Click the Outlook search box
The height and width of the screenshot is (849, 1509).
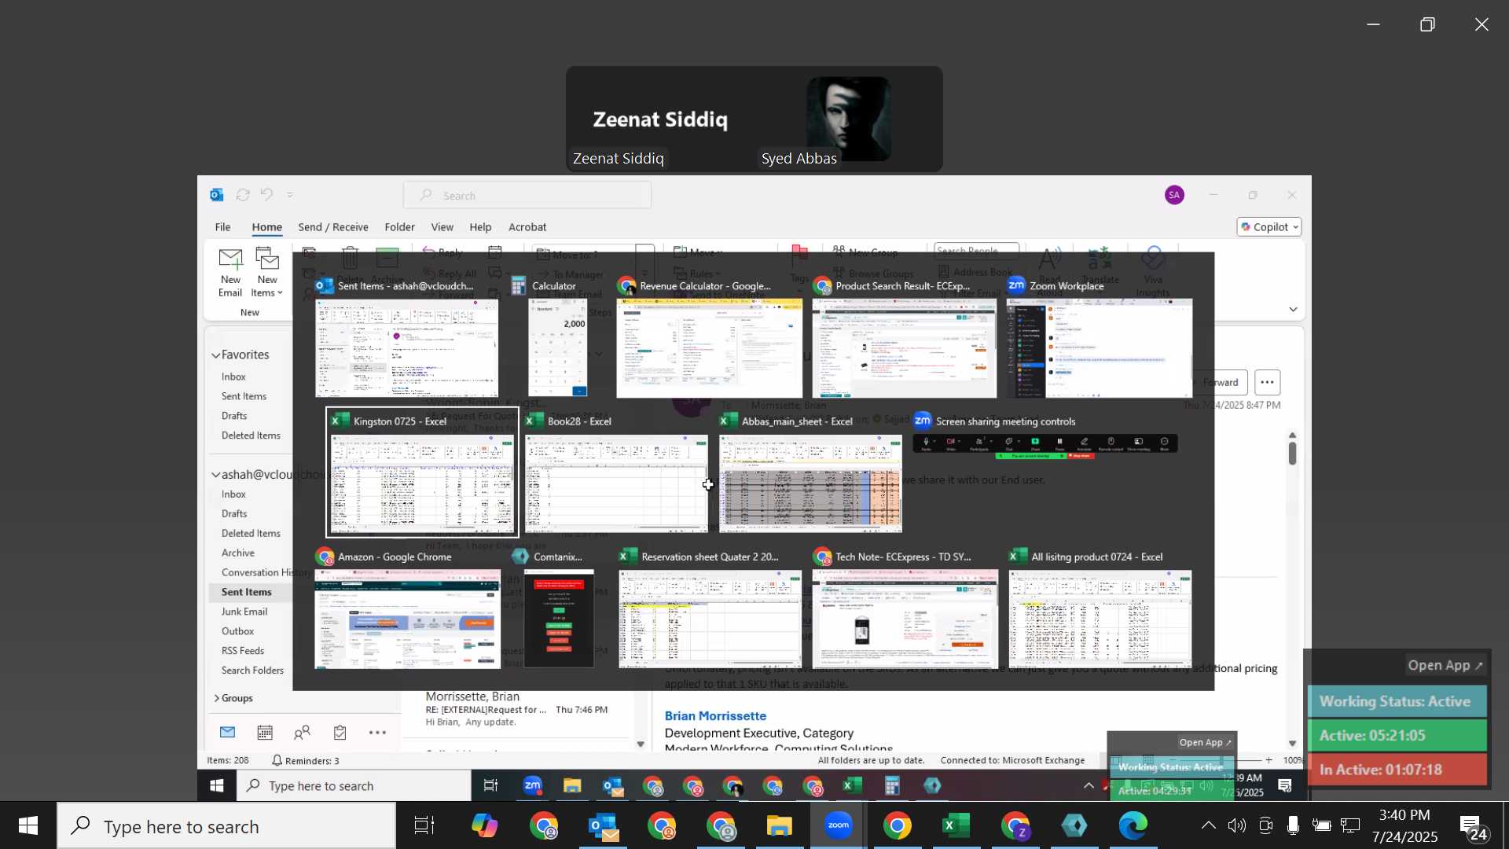coord(527,195)
